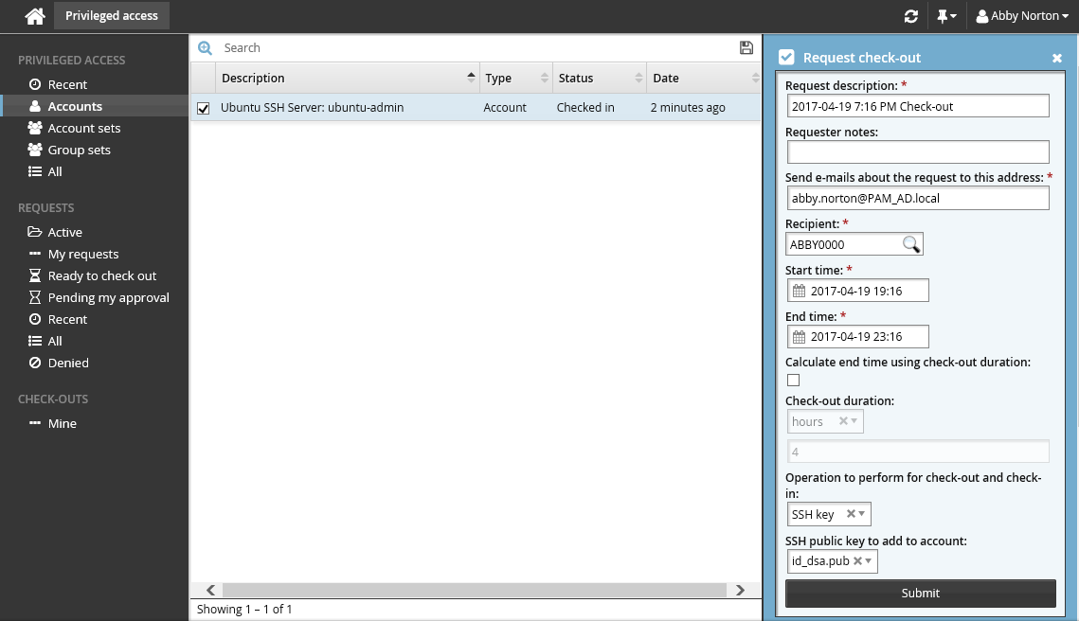
Task: Open recipient lookup magnifier icon
Action: click(910, 244)
